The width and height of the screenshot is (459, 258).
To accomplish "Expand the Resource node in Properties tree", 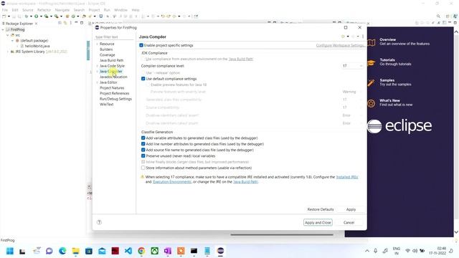I will click(x=98, y=44).
